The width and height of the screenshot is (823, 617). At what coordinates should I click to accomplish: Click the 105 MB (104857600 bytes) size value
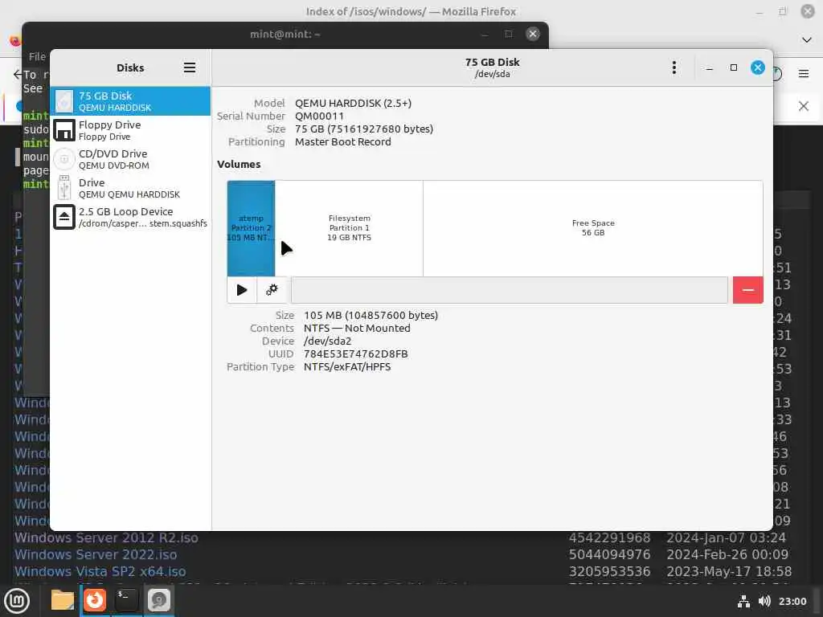[371, 315]
